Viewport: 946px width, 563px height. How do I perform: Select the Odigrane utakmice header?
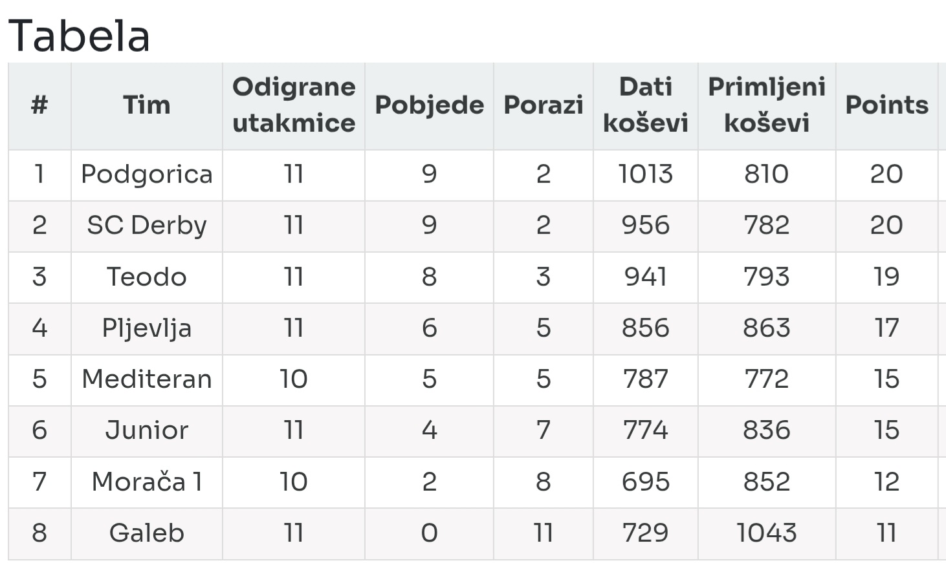[294, 105]
